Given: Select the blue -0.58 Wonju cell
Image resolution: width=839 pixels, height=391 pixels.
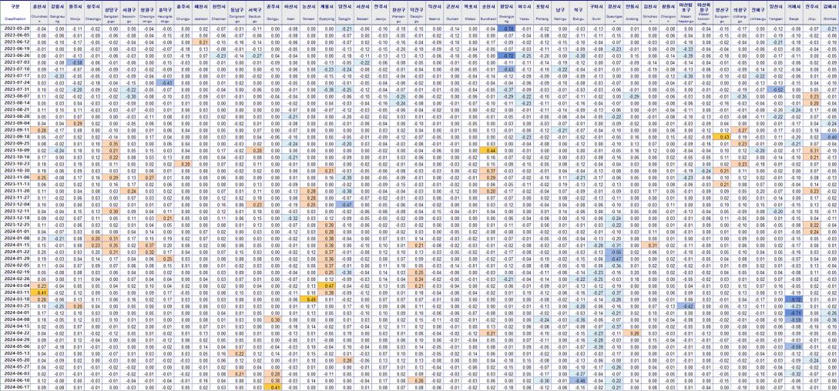Looking at the screenshot, I should (x=76, y=62).
